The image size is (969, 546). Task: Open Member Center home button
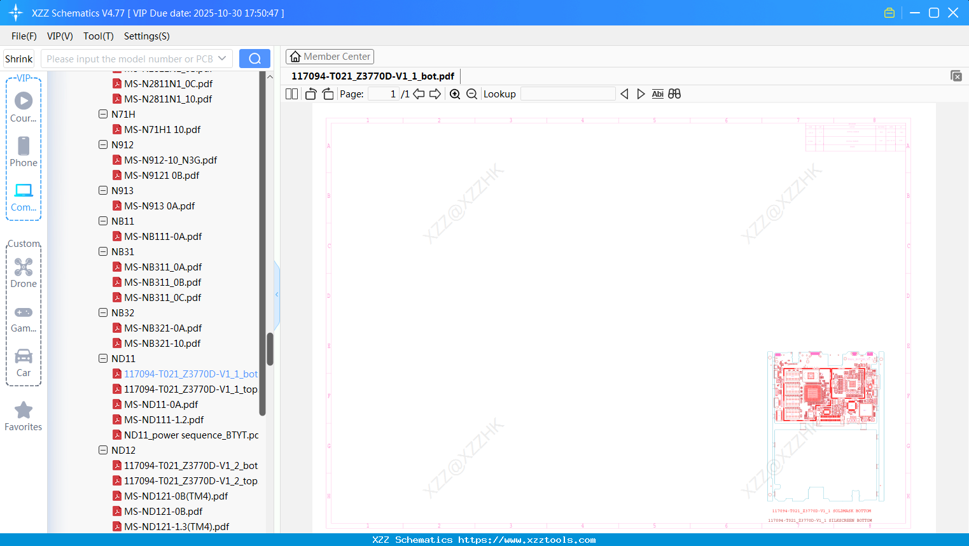pos(330,57)
